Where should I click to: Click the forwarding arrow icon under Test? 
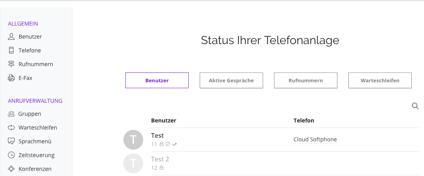tap(174, 145)
